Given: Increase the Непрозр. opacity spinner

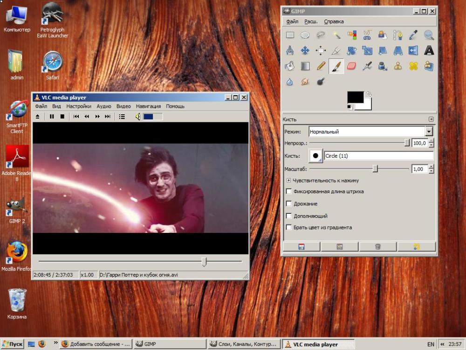Looking at the screenshot, I should coord(431,141).
